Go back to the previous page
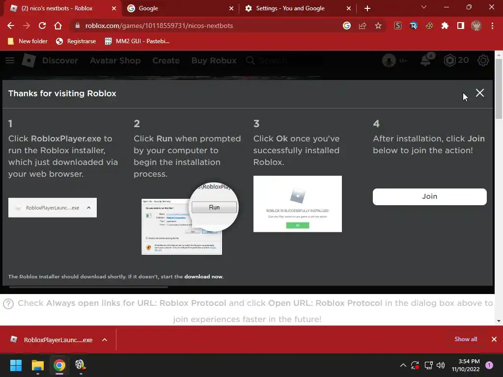Screen dimensions: 503x377 11,26
